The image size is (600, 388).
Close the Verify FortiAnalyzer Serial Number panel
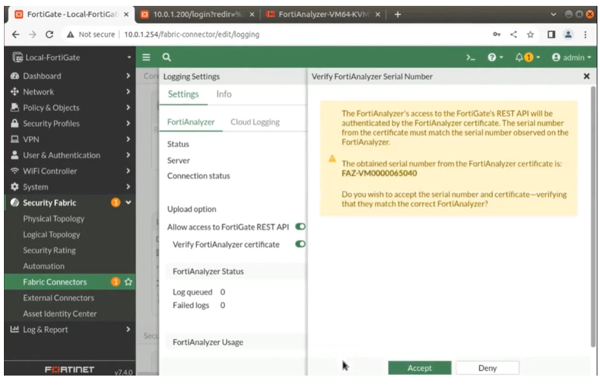[586, 76]
